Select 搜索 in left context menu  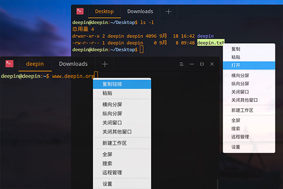pos(122,164)
